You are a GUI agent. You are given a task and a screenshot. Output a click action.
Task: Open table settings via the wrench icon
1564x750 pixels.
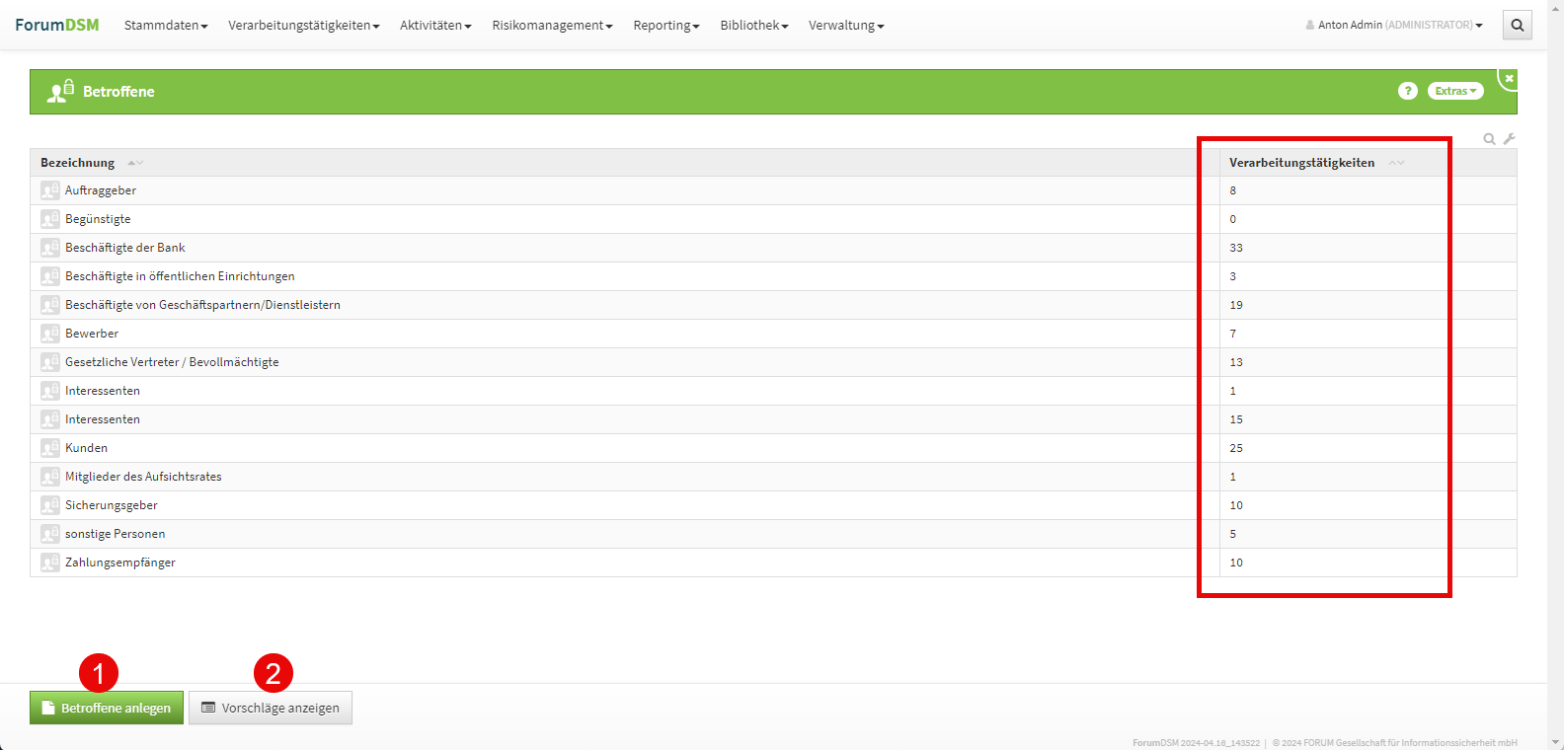[x=1509, y=139]
